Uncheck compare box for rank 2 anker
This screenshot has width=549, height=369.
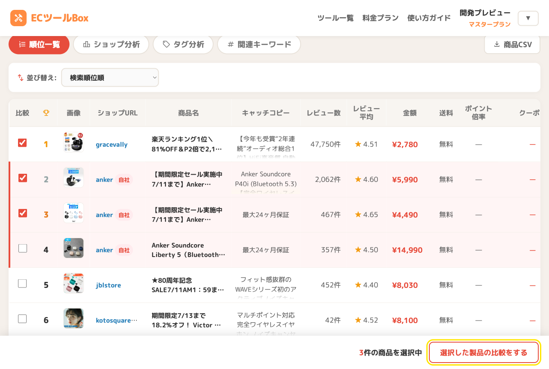(x=22, y=178)
